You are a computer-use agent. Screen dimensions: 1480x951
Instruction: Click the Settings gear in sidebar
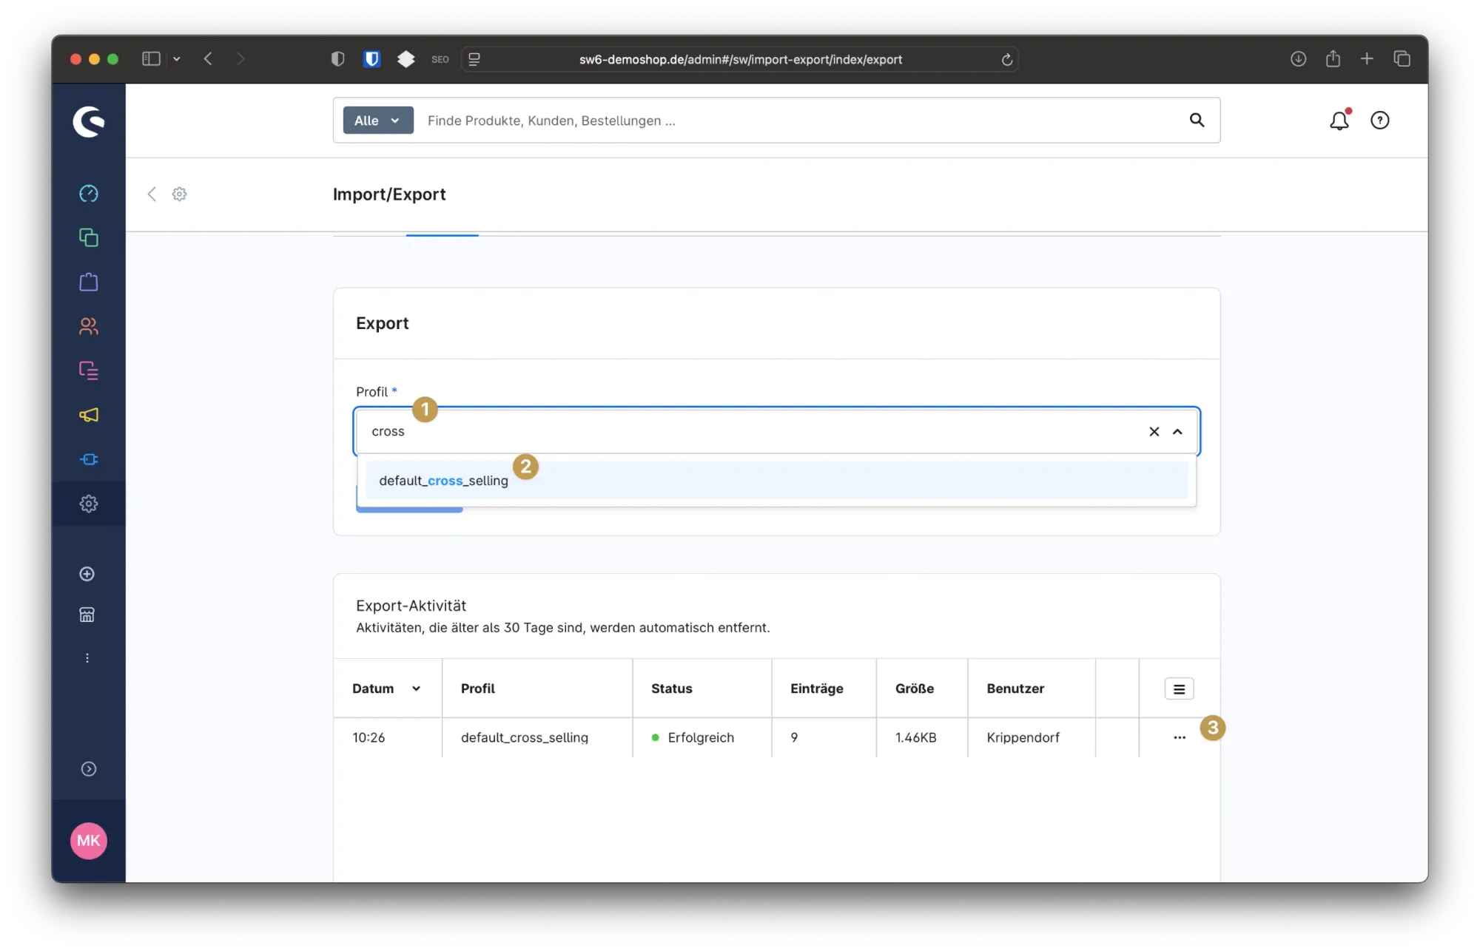(x=89, y=504)
